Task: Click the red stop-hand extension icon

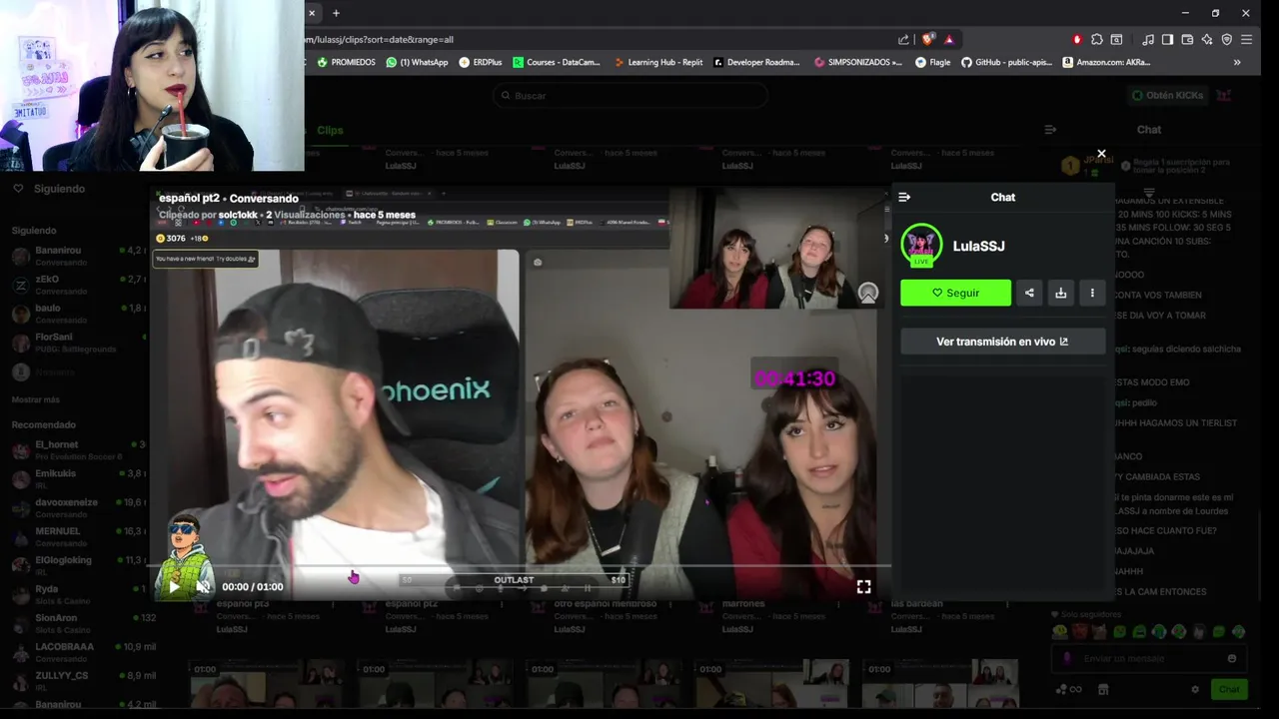Action: click(x=1077, y=39)
